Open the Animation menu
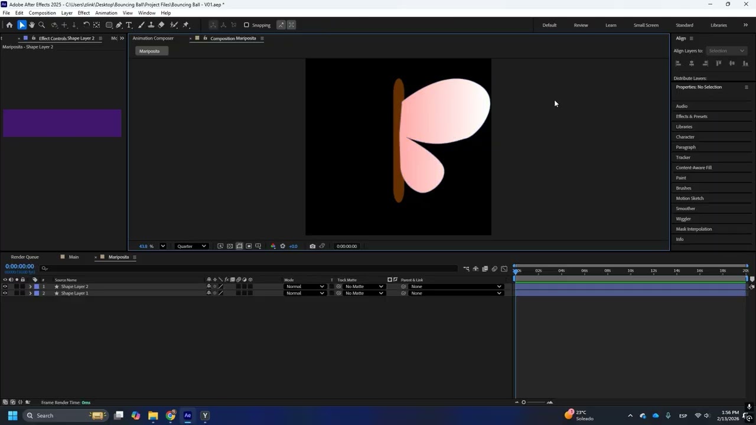This screenshot has height=425, width=756. [106, 13]
